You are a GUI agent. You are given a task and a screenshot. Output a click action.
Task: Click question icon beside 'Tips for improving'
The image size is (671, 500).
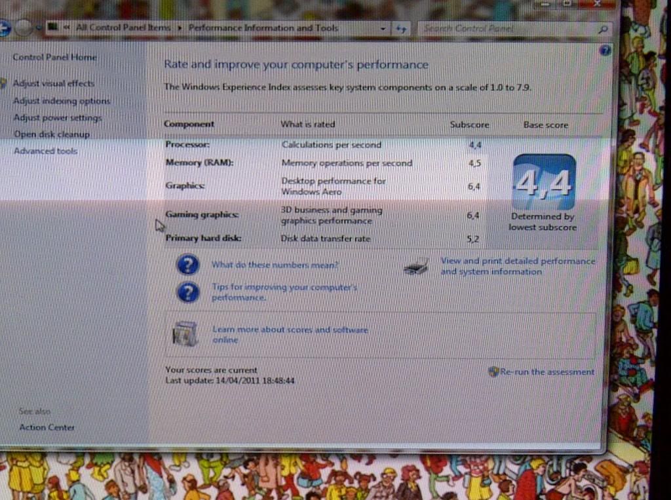(187, 292)
